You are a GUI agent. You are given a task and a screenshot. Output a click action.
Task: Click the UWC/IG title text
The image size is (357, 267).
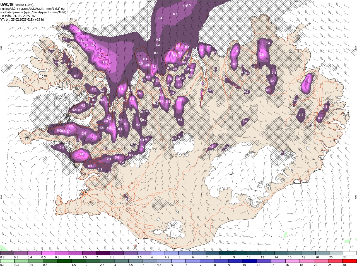(x=7, y=4)
